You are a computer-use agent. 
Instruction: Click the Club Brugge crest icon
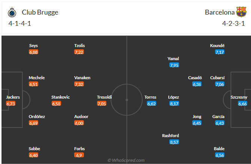pos(12,12)
